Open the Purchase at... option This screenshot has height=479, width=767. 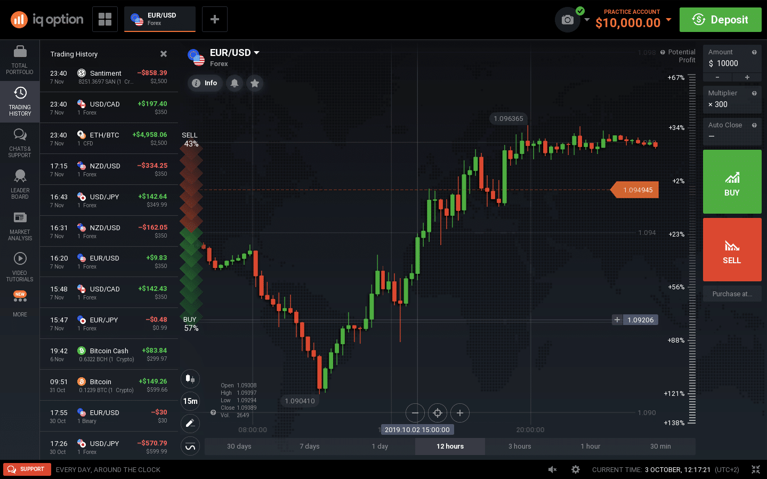pyautogui.click(x=732, y=294)
